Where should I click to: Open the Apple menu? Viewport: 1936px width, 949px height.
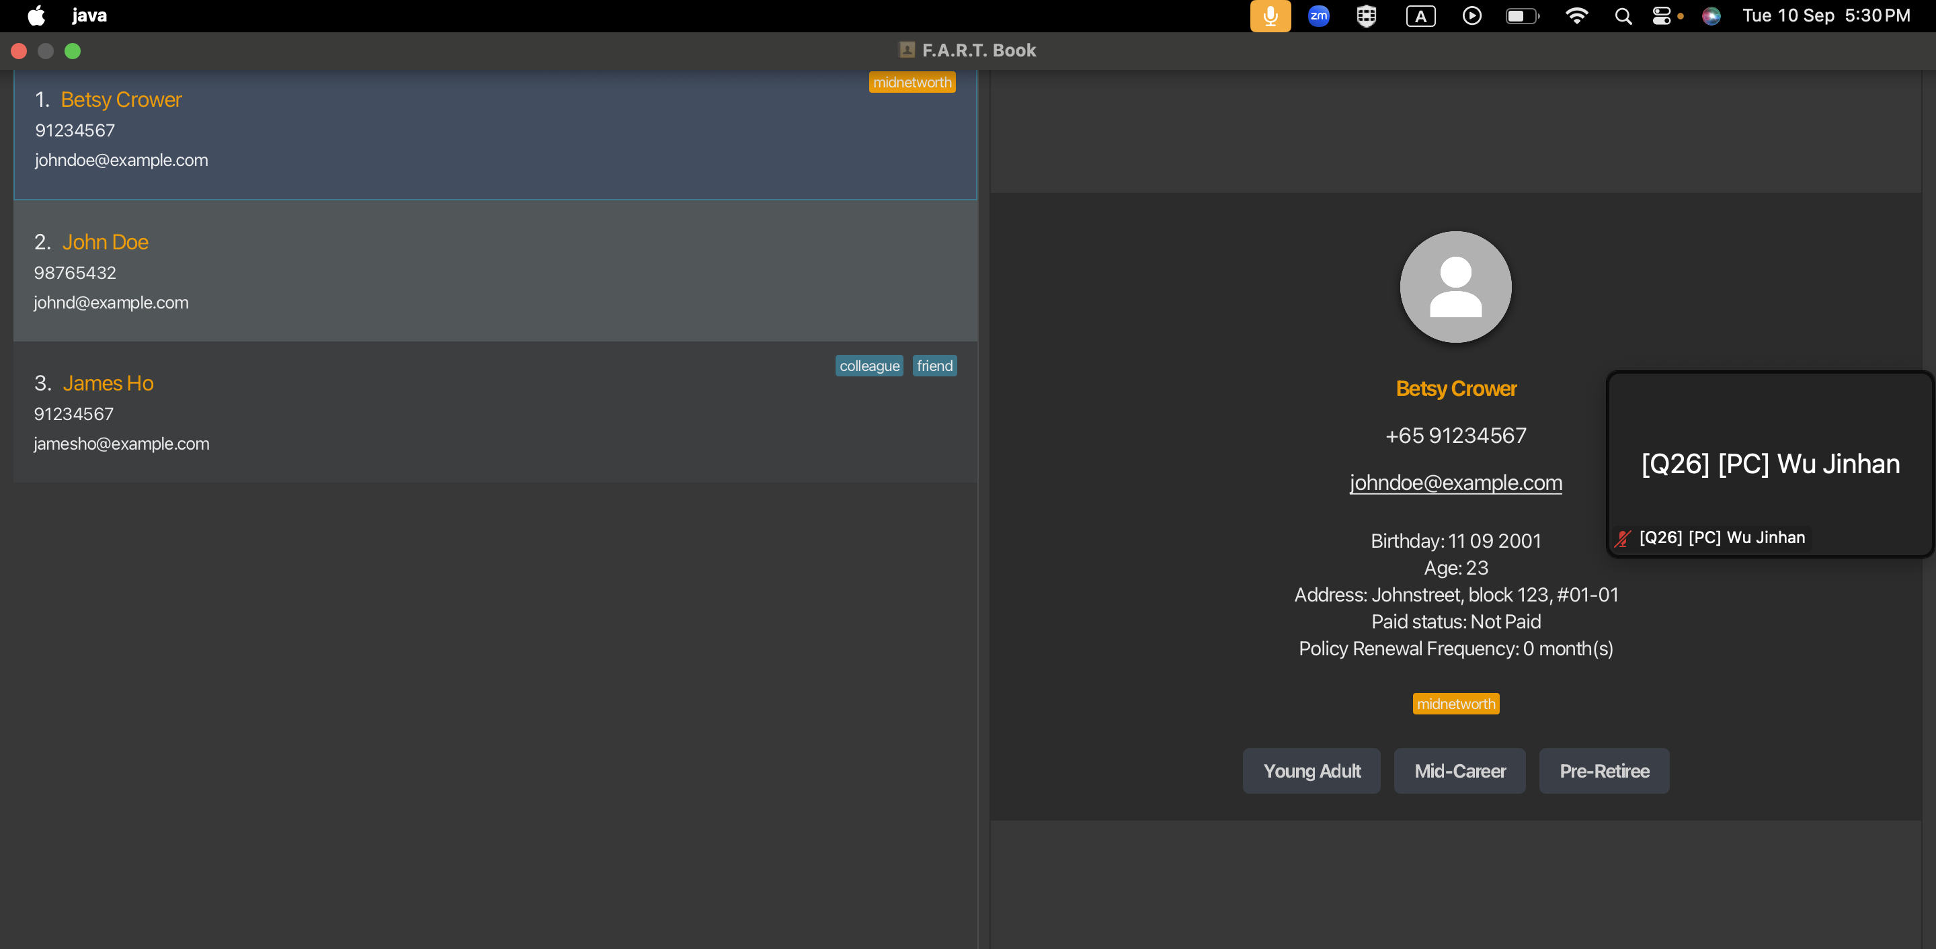coord(36,15)
